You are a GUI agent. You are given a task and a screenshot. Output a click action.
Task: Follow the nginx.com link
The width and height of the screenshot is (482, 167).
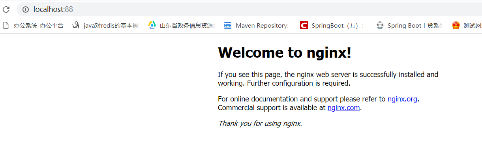click(x=343, y=107)
